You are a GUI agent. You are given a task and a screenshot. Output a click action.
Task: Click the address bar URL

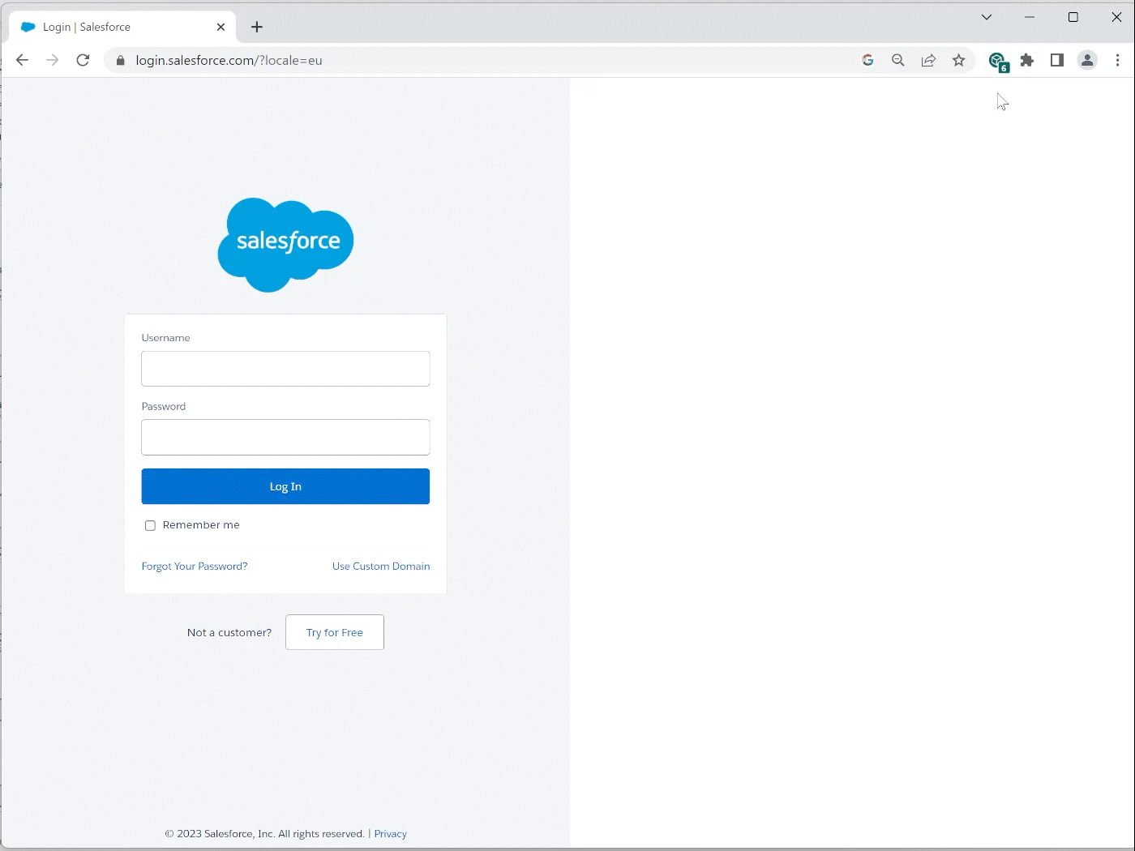point(229,60)
